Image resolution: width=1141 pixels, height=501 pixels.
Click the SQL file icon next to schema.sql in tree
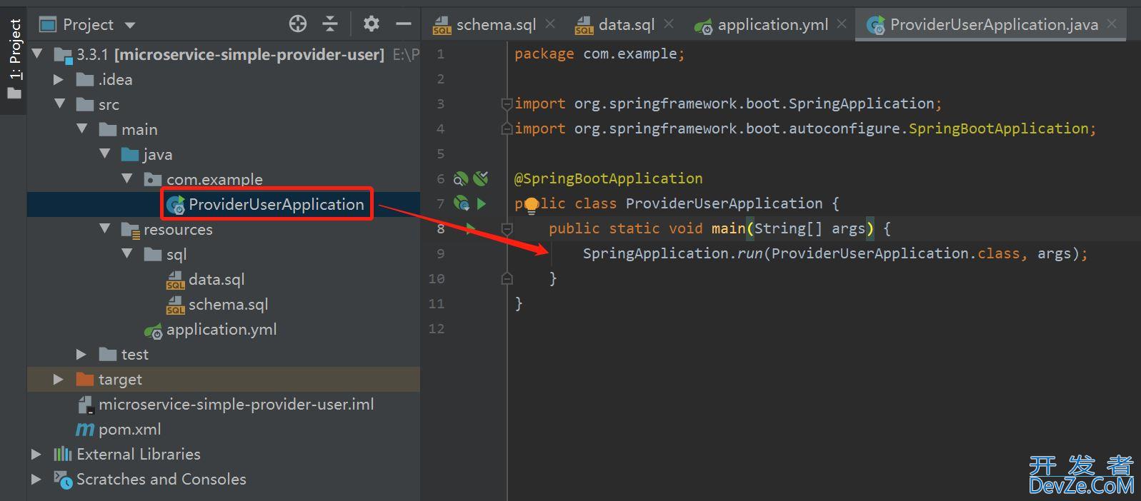[x=175, y=305]
